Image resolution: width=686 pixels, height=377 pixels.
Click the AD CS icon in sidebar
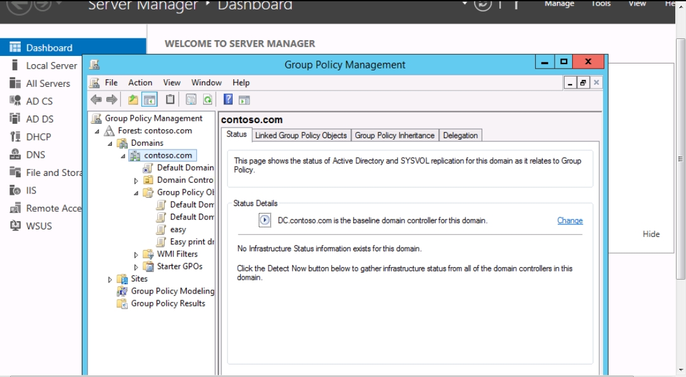[x=15, y=101]
